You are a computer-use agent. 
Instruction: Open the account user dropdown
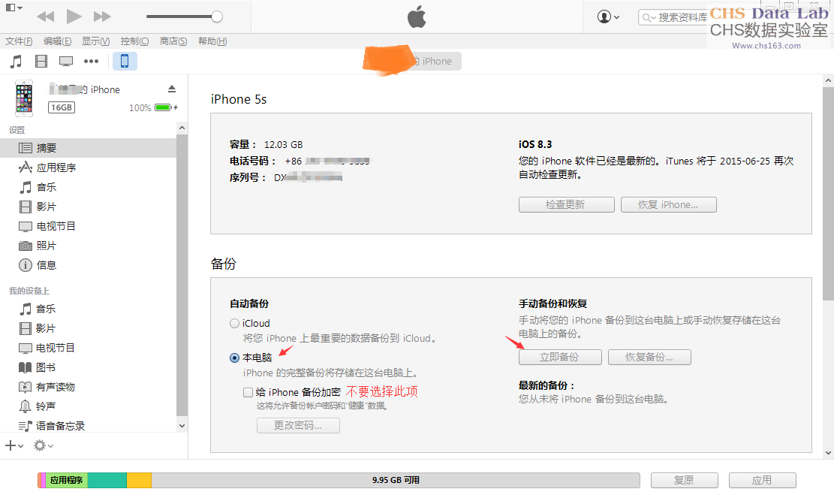point(609,17)
